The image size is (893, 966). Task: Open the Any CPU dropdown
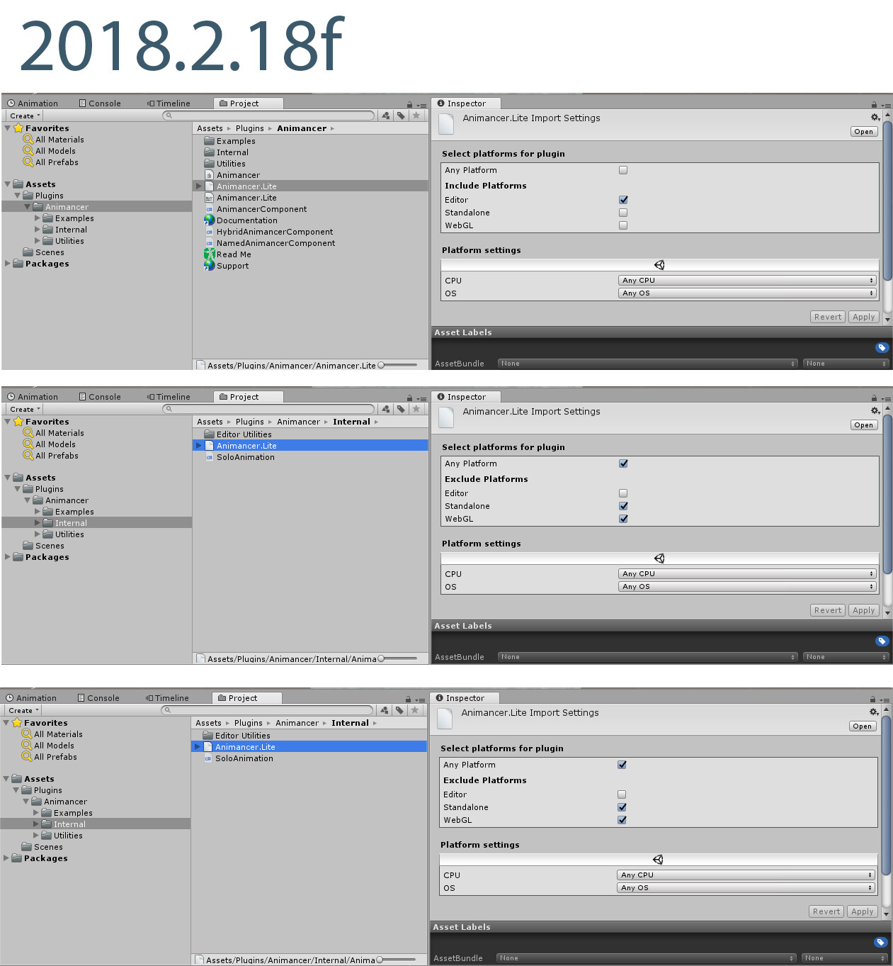coord(746,280)
